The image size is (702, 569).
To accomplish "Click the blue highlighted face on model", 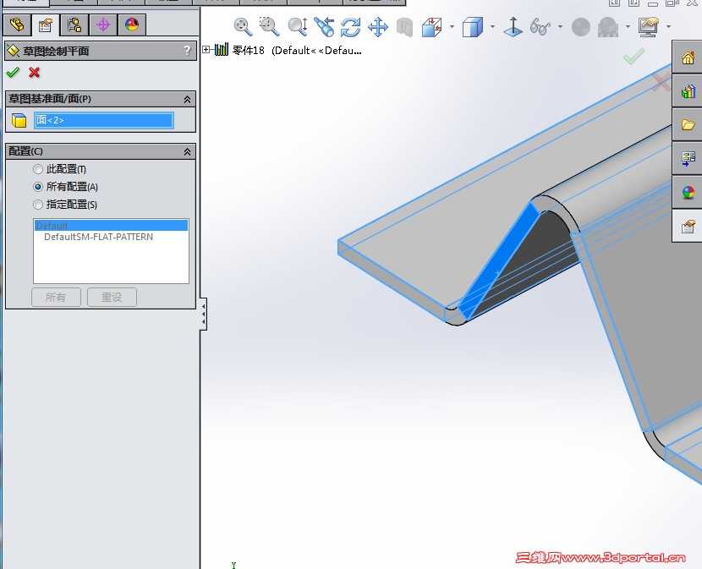I will tap(498, 262).
